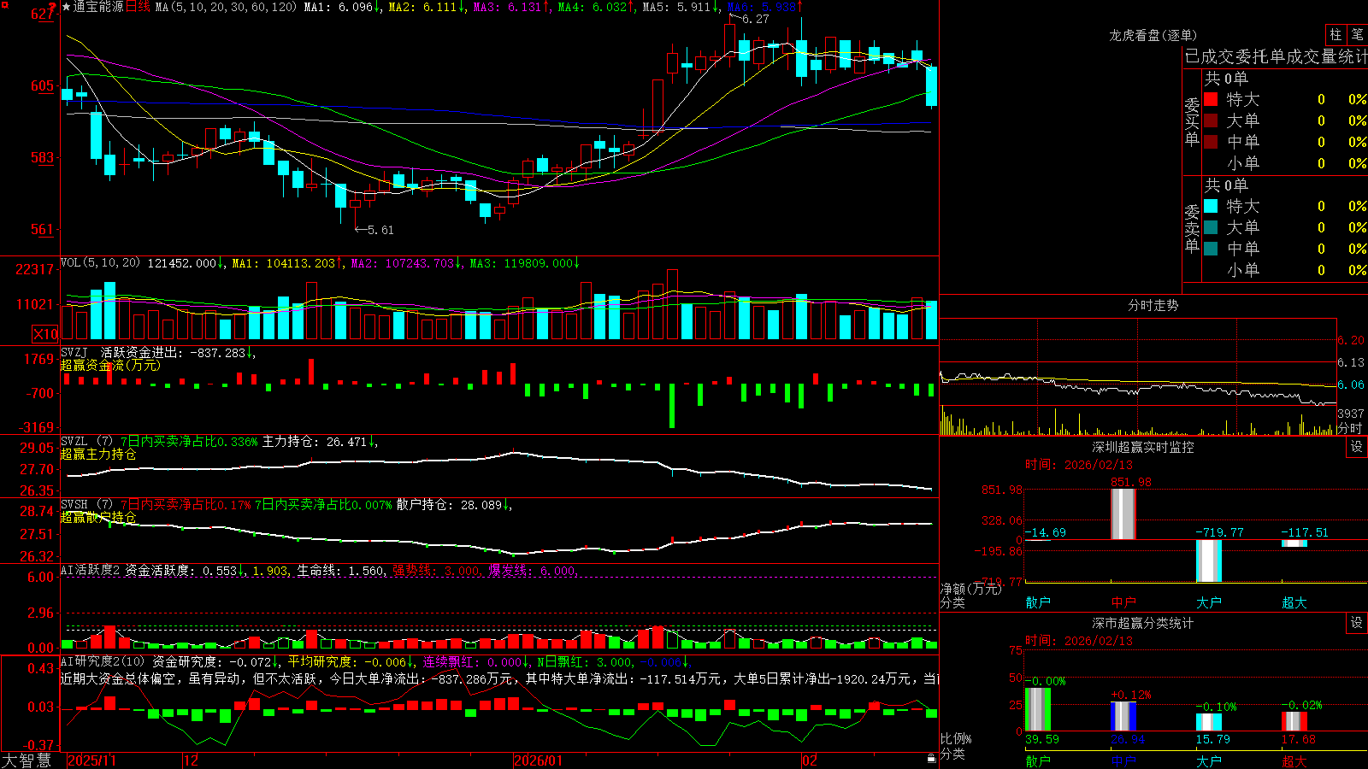This screenshot has width=1368, height=769.
Task: Click the 超赢主力持仓 label
Action: click(98, 454)
